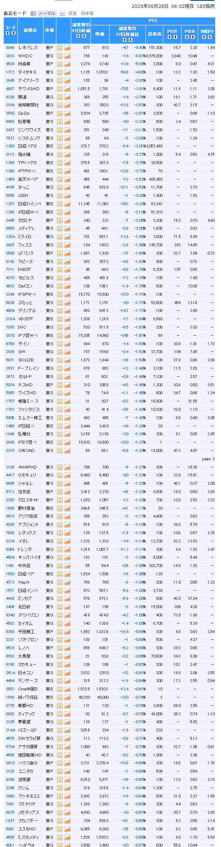The width and height of the screenshot is (221, 847).
Task: Open the book icon for DyDo
Action: pos(60,113)
